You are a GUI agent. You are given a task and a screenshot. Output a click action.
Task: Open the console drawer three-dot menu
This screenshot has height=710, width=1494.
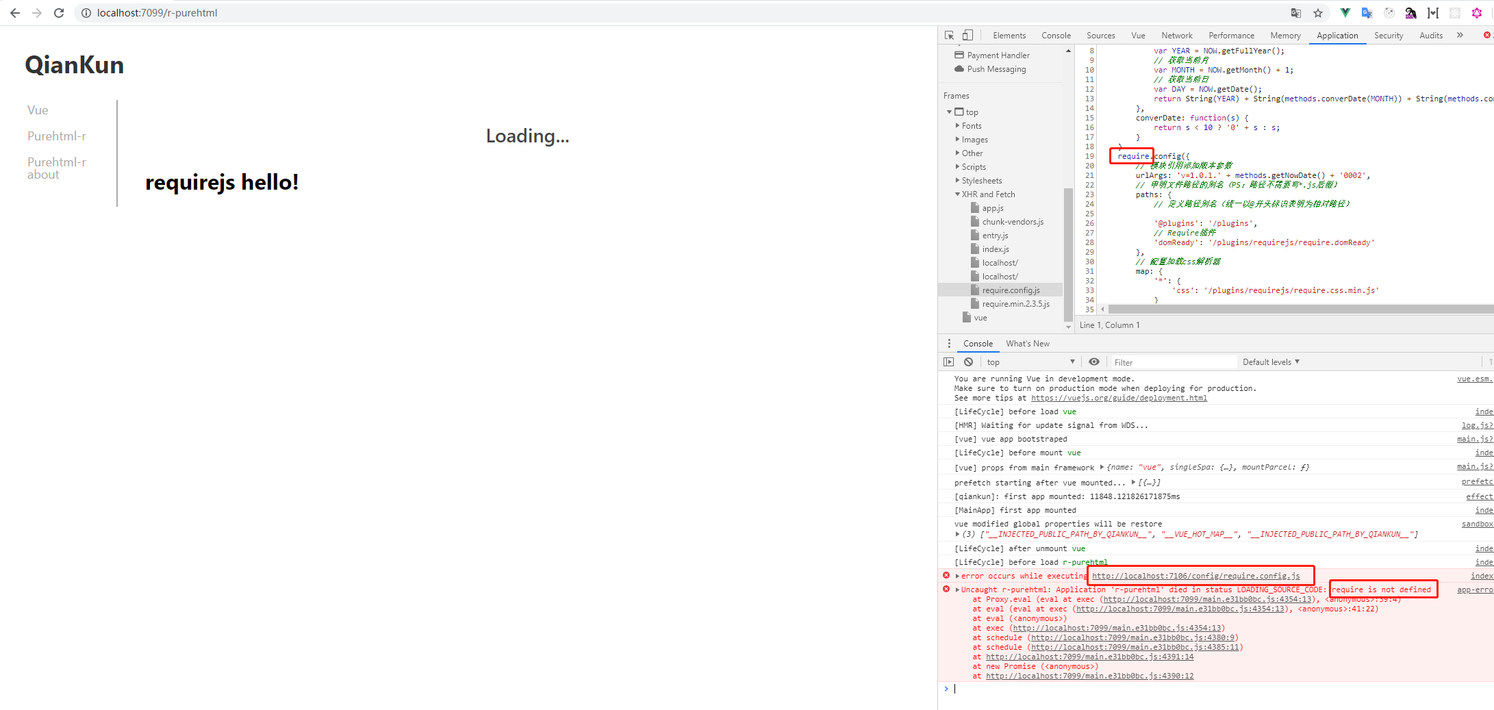click(949, 344)
